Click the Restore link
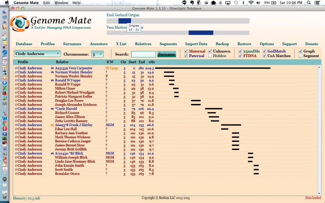The image size is (325, 203). click(x=244, y=44)
